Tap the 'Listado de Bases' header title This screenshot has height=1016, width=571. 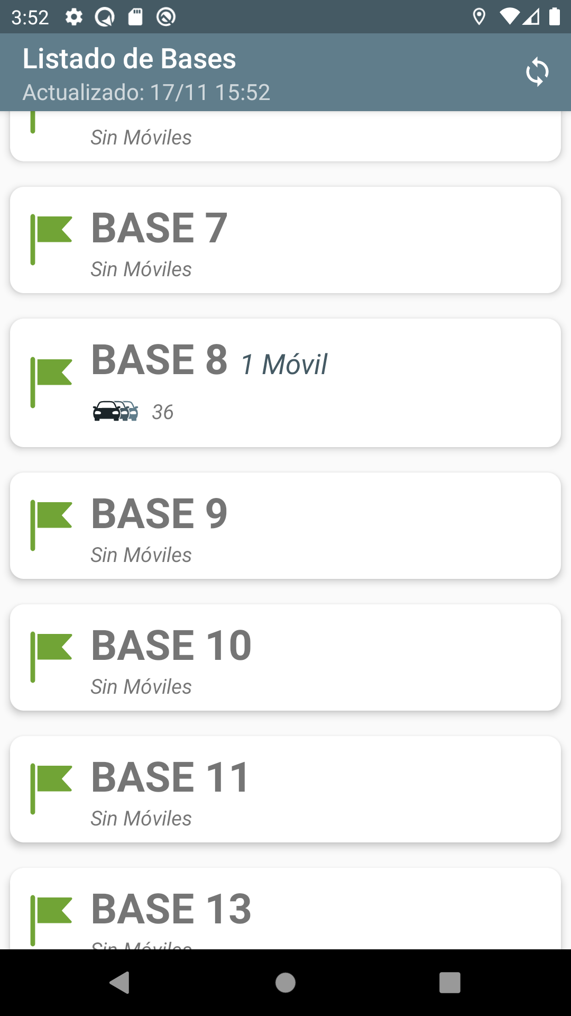130,58
